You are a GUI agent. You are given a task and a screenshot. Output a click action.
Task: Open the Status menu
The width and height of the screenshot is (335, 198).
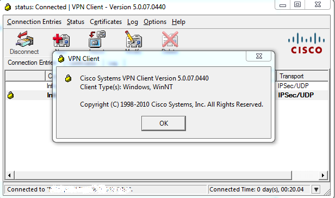(76, 22)
